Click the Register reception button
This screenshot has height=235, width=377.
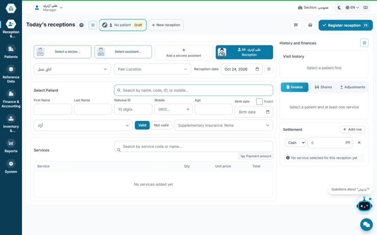[x=346, y=25]
